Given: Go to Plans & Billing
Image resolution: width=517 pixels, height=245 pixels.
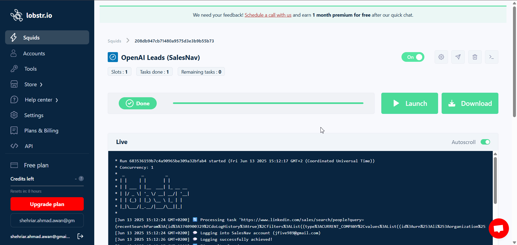Looking at the screenshot, I should coord(41,131).
